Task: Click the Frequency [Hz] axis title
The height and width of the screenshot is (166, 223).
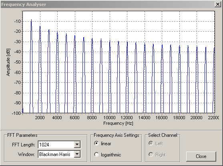Action: pyautogui.click(x=118, y=123)
